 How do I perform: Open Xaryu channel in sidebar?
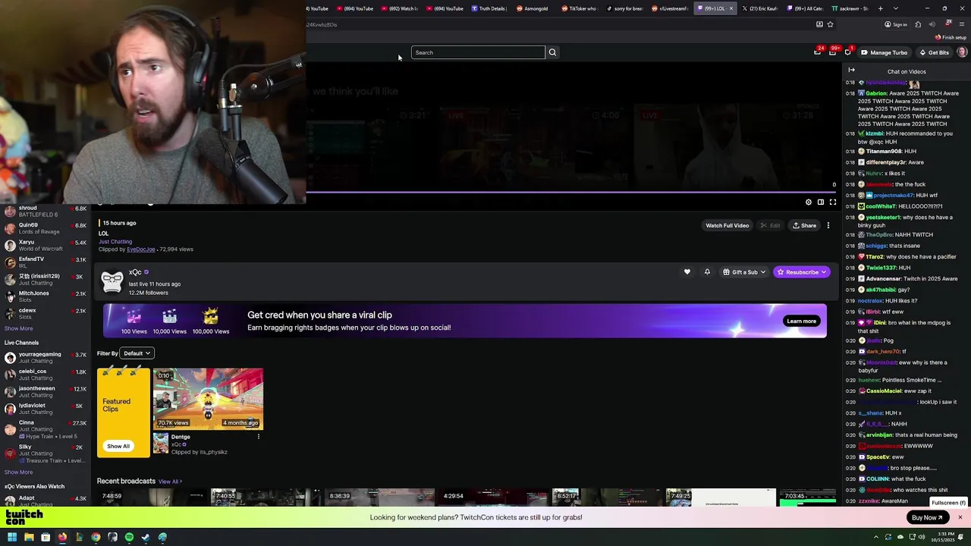click(x=46, y=246)
